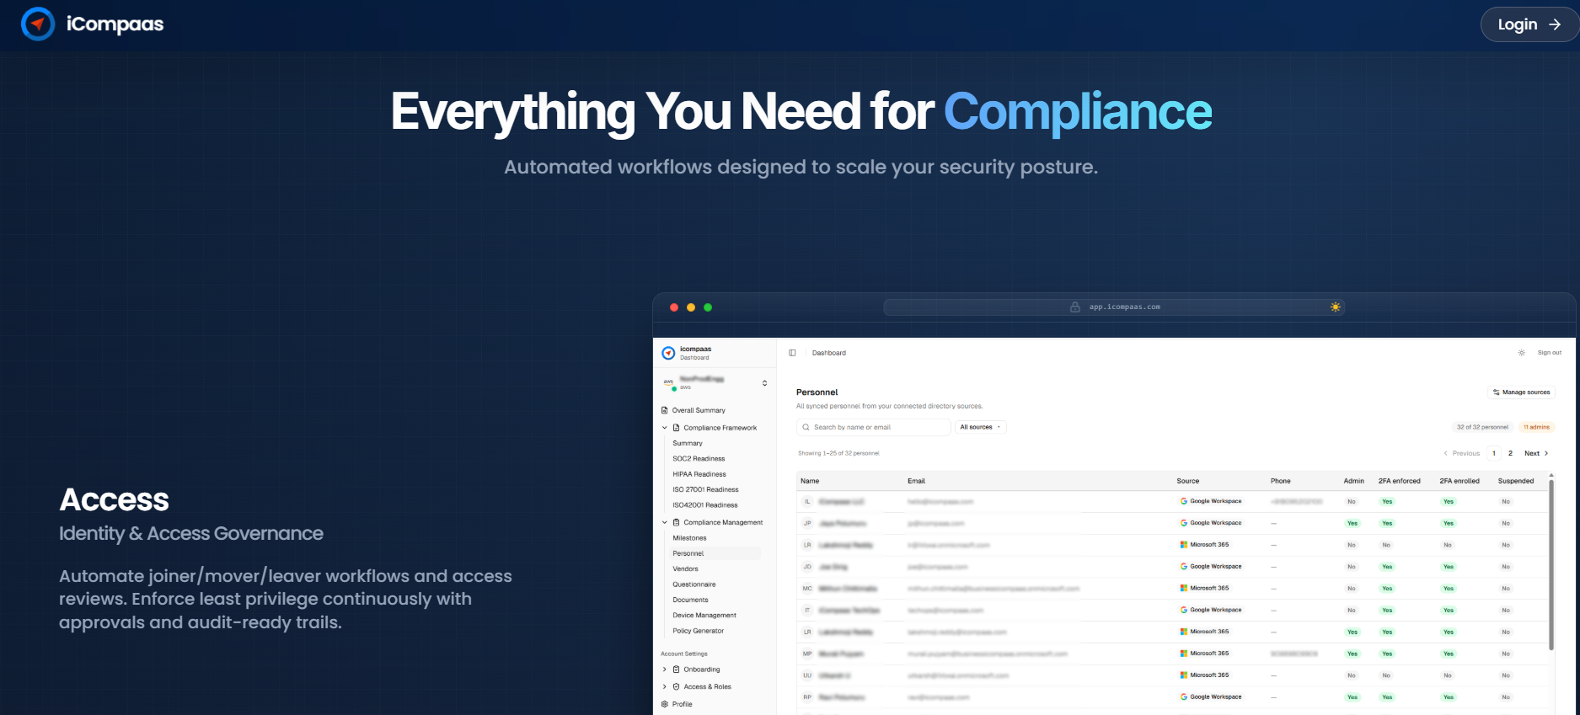Toggle light theme icon beside Sign out
Viewport: 1580px width, 715px height.
coord(1521,353)
